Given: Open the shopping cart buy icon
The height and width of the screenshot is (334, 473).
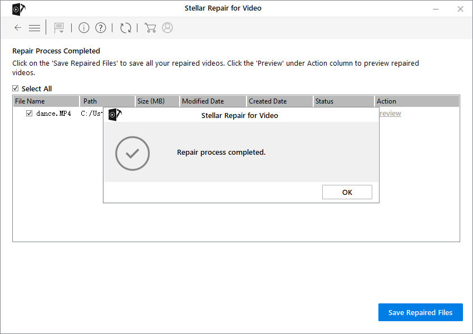Looking at the screenshot, I should click(150, 28).
